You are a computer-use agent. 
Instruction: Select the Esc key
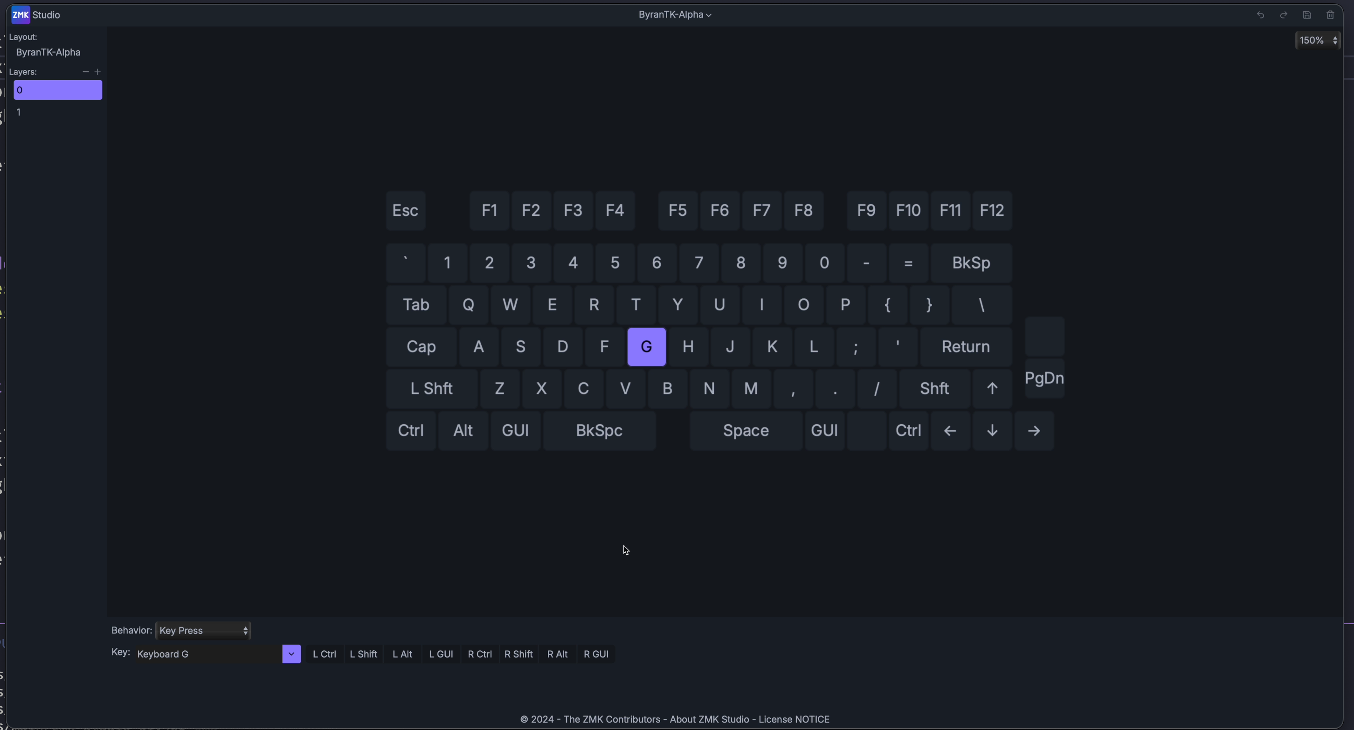[406, 211]
